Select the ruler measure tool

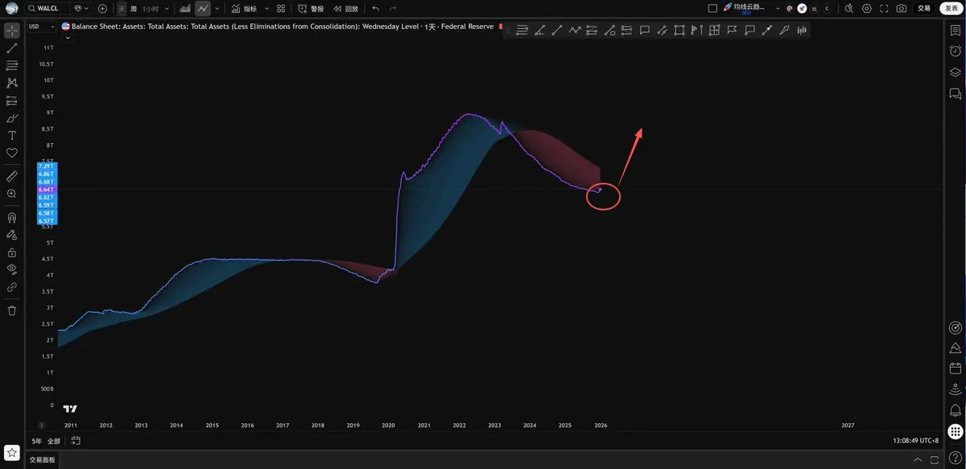pos(12,175)
